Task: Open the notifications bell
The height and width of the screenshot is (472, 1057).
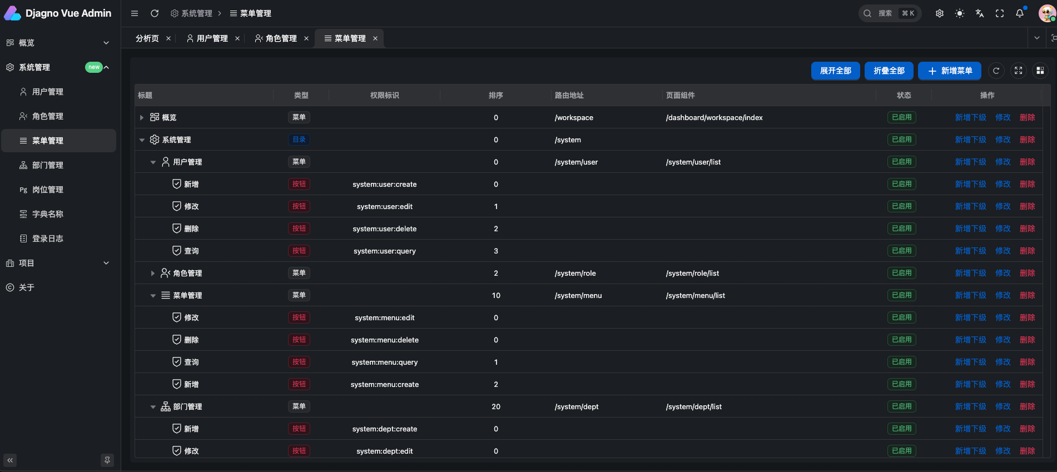Action: click(1020, 13)
